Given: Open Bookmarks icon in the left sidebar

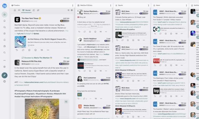Looking at the screenshot, I should pos(4,40).
